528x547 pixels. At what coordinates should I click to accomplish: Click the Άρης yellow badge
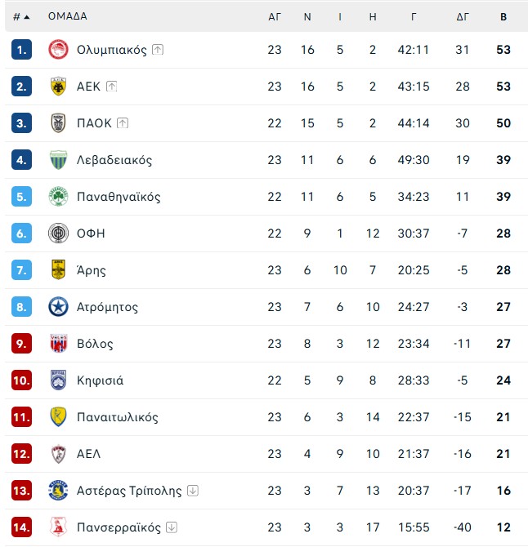pos(58,270)
